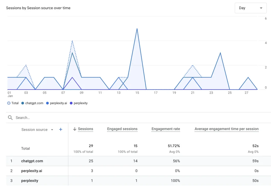Image resolution: width=271 pixels, height=190 pixels.
Task: Click the 25 sessions cell for chatgpt.com
Action: point(91,161)
